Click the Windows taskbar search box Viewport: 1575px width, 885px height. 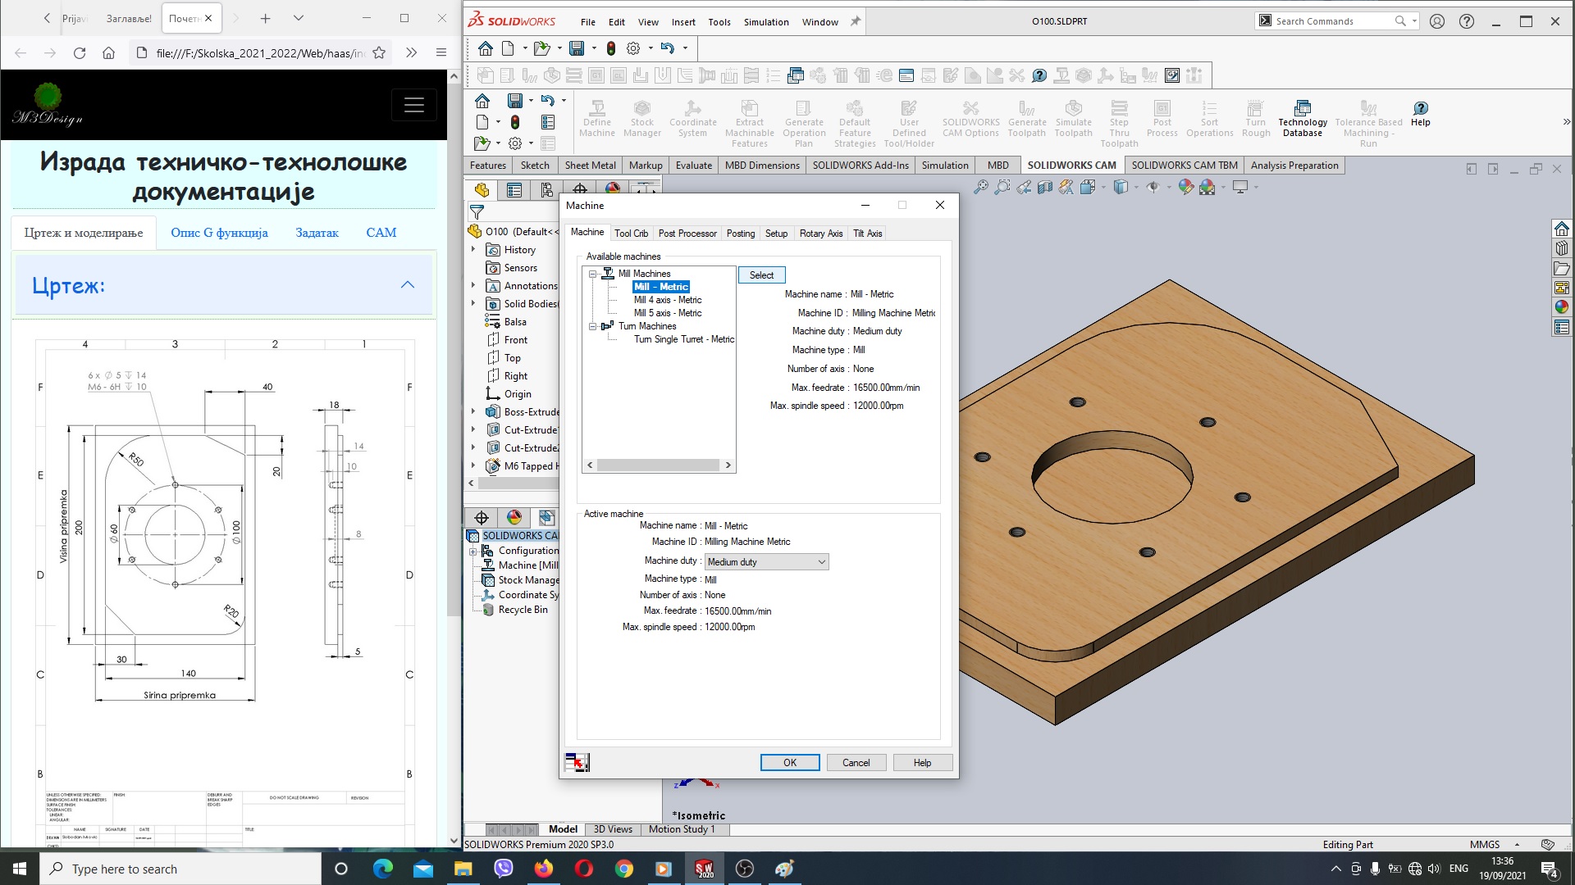click(x=180, y=869)
